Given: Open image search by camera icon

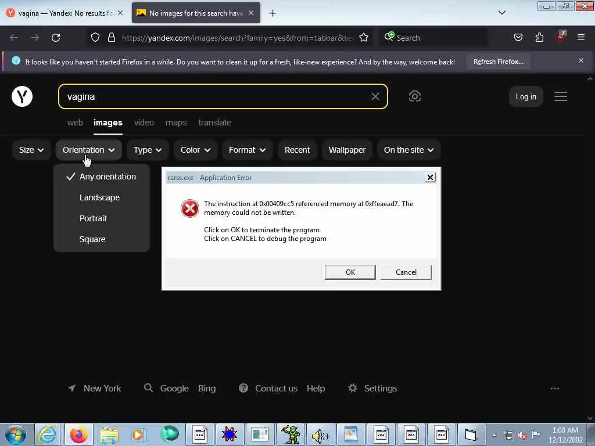Looking at the screenshot, I should click(x=415, y=96).
